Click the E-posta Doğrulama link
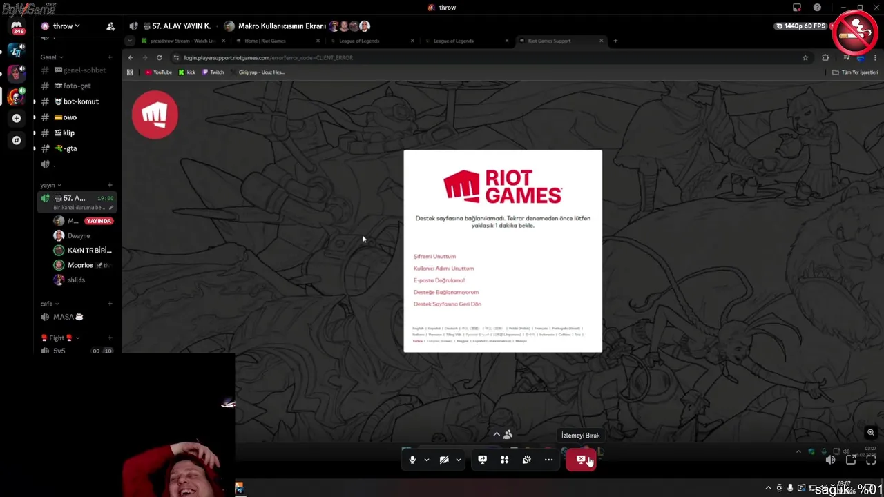Image resolution: width=884 pixels, height=497 pixels. click(439, 280)
